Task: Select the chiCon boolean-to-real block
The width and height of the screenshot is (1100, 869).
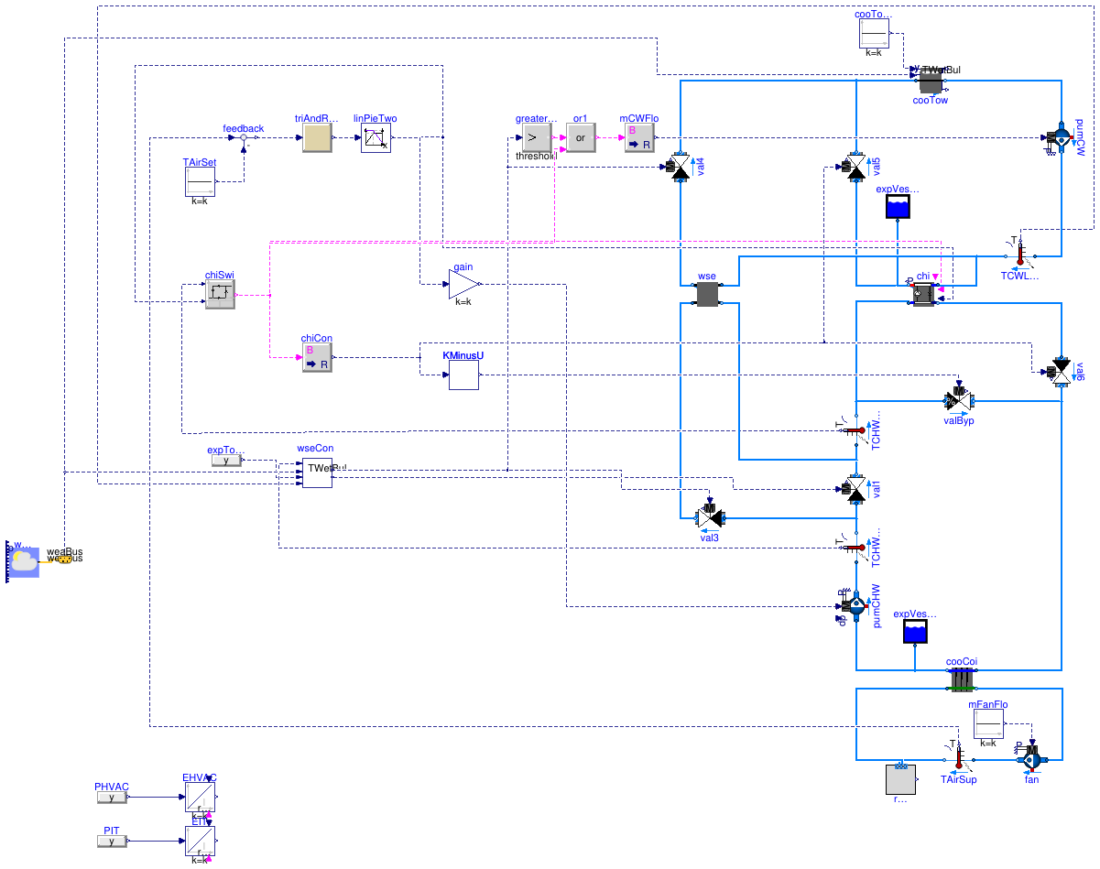Action: pos(318,358)
